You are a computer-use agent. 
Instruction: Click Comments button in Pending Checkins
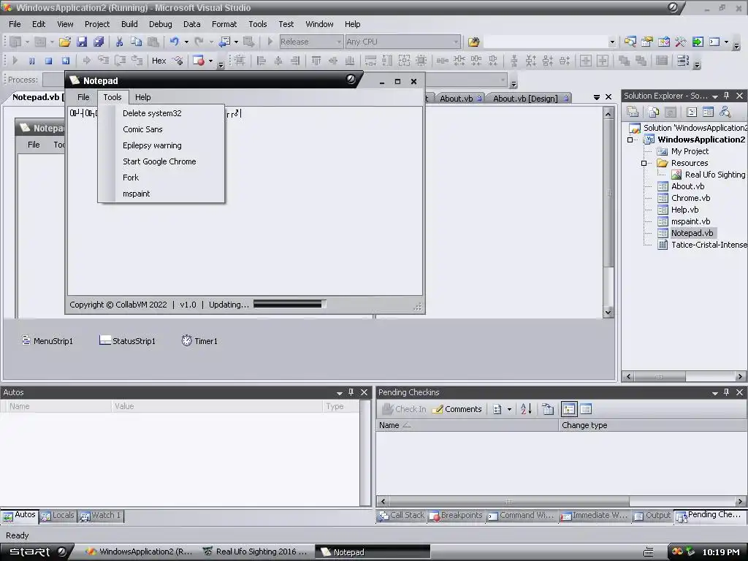click(x=457, y=409)
